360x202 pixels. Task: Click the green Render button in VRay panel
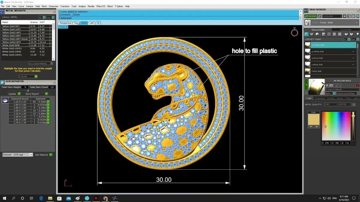click(x=311, y=16)
